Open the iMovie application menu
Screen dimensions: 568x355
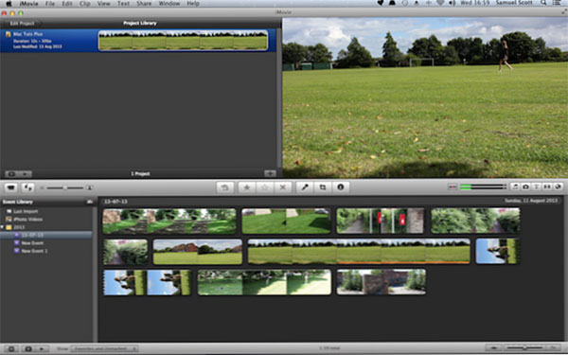pos(28,4)
